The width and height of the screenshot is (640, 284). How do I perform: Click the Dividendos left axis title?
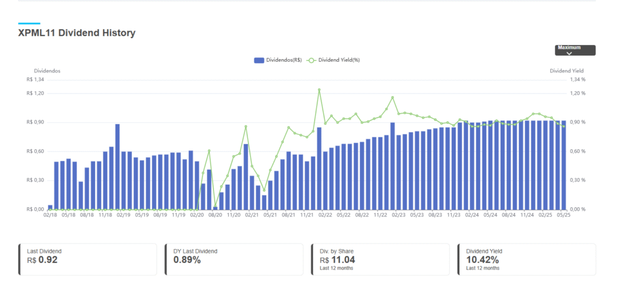47,71
